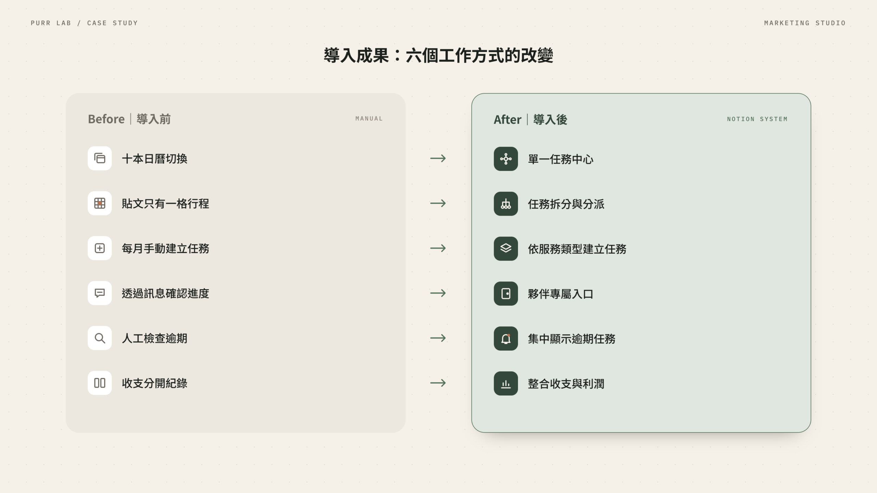
Task: Click the two-column icon beside 收支分開紀錄
Action: pos(100,383)
